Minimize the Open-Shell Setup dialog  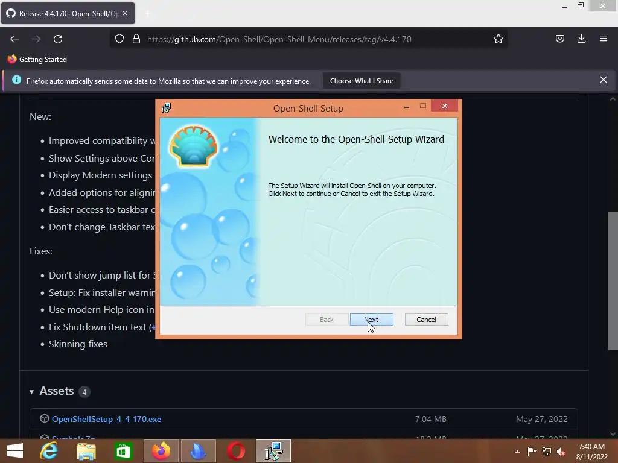pos(406,106)
